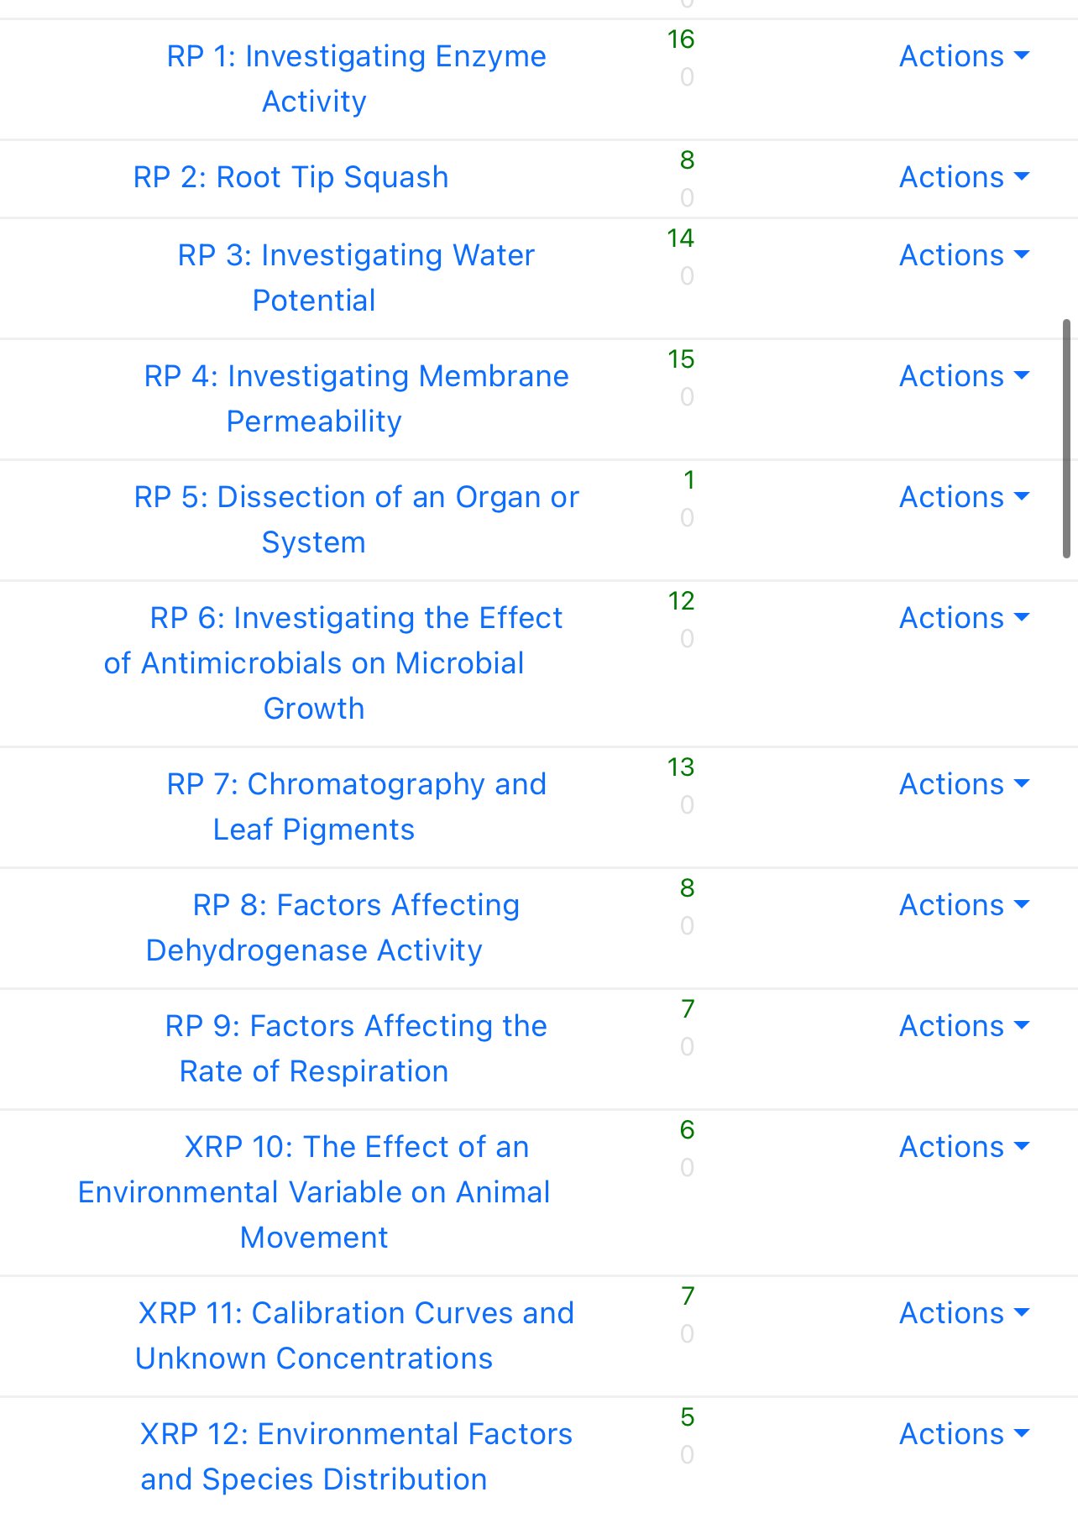The image size is (1078, 1513).
Task: Open RP 3: Investigating Water Potential
Action: [x=356, y=278]
